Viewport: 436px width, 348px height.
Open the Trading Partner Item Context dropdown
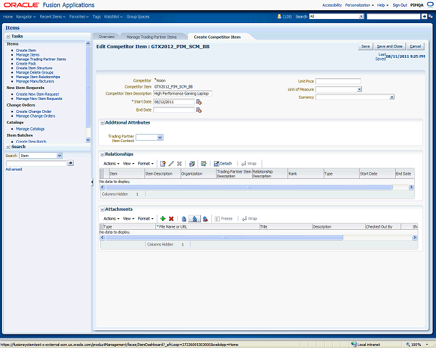[x=160, y=137]
